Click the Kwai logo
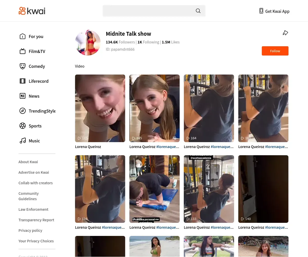Image resolution: width=308 pixels, height=257 pixels. (32, 11)
